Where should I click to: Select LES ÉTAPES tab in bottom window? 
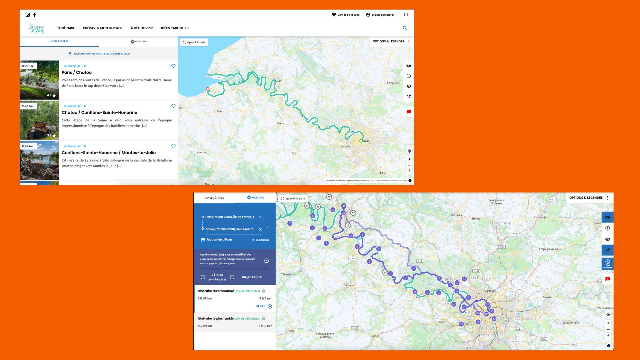click(214, 198)
